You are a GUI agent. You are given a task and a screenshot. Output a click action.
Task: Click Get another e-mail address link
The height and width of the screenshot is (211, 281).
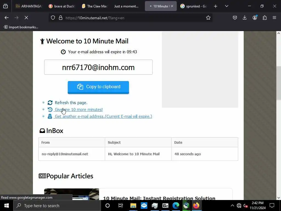[103, 116]
